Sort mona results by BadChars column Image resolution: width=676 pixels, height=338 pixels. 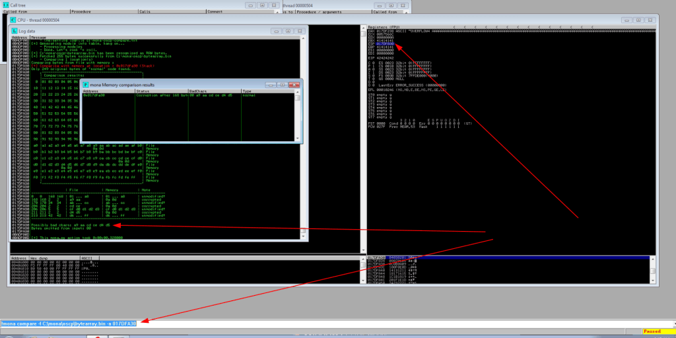click(214, 91)
